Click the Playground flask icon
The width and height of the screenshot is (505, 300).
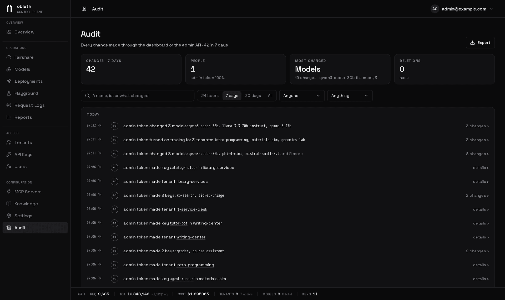9,93
